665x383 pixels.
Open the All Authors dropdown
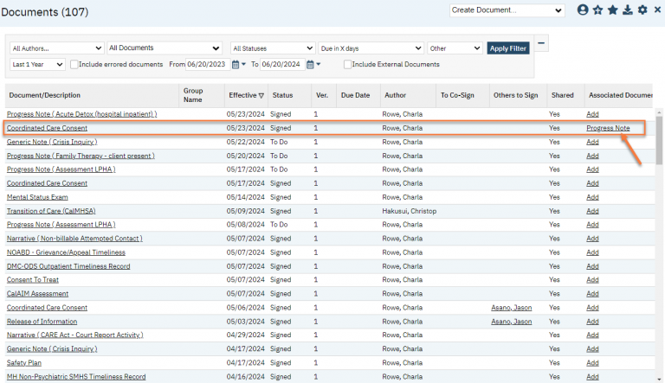coord(57,48)
